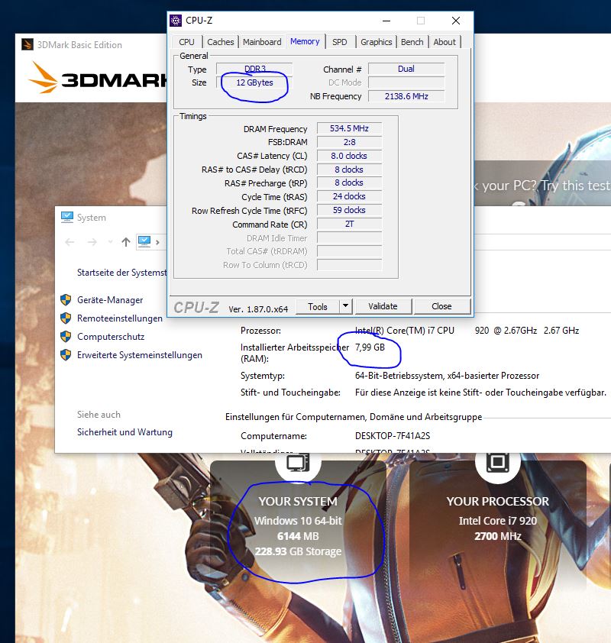The image size is (611, 643).
Task: Go forward in the System window
Action: (92, 242)
